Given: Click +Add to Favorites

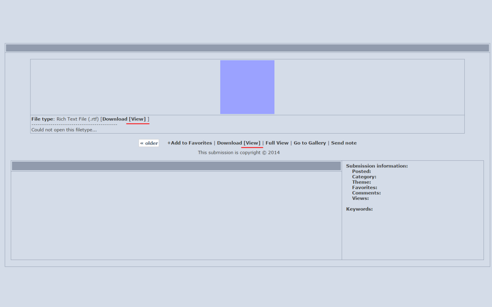Looking at the screenshot, I should point(189,143).
